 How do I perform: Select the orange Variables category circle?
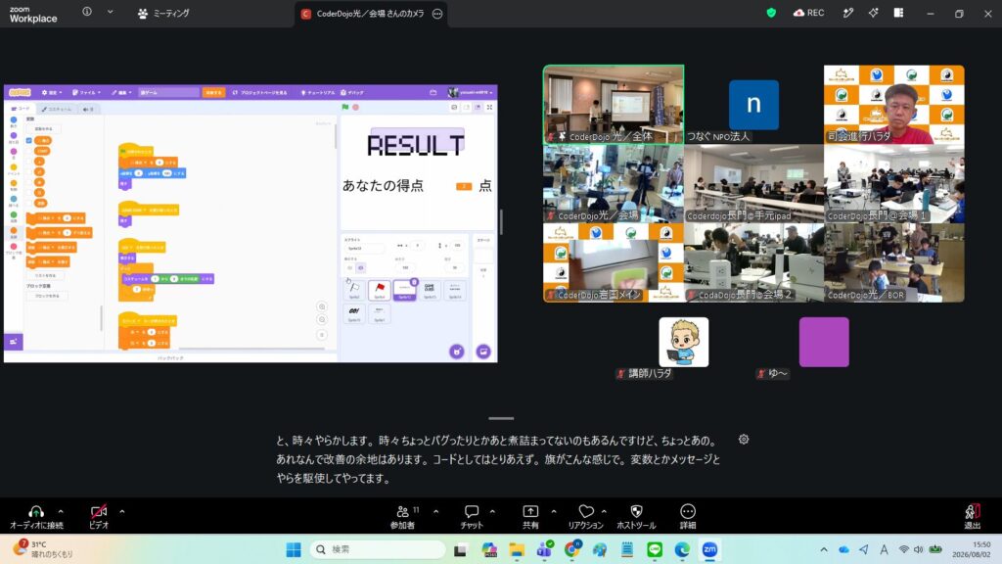[x=14, y=230]
